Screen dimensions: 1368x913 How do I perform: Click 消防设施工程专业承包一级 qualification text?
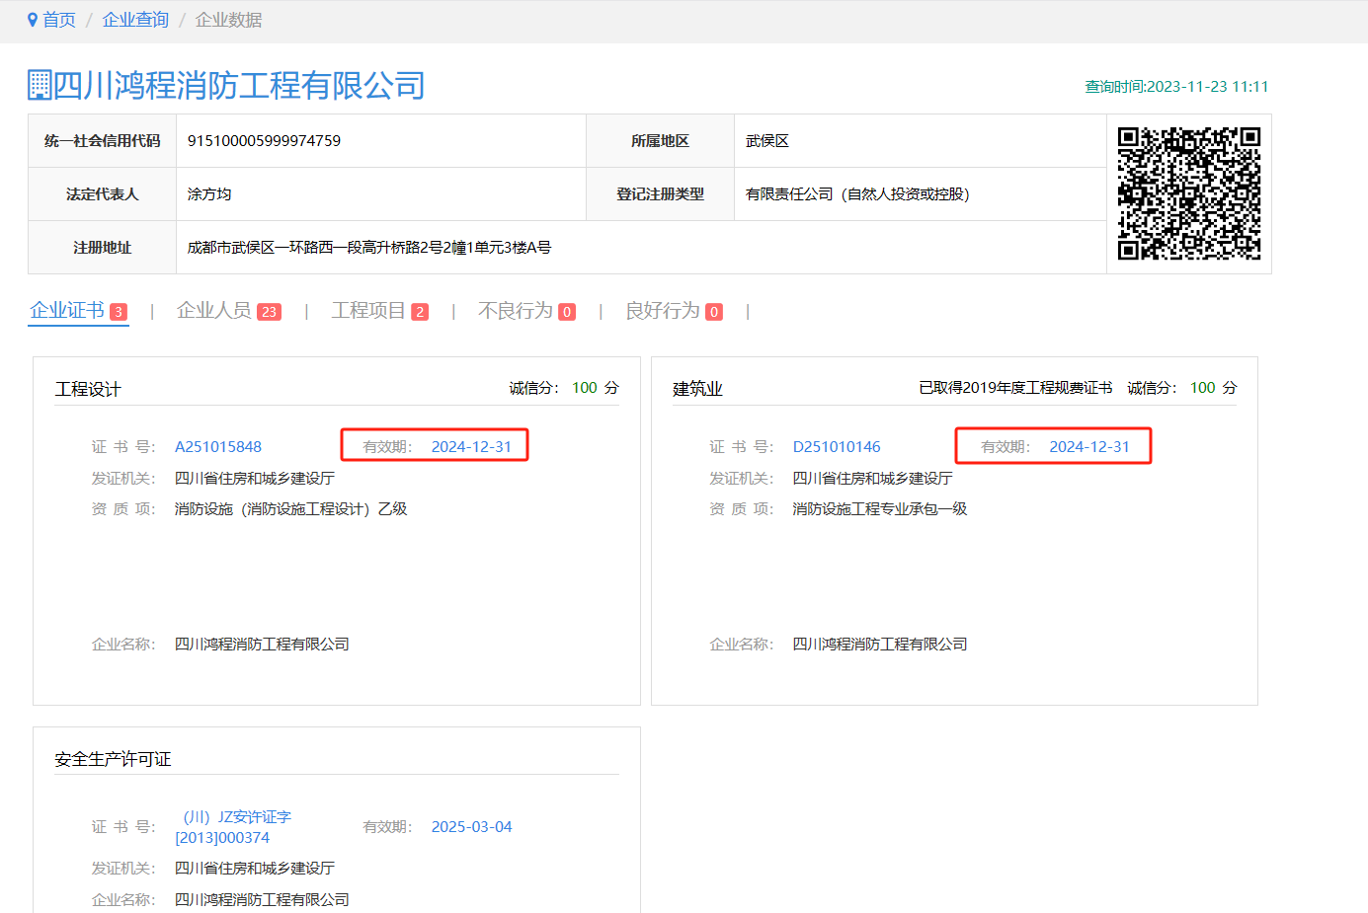click(880, 509)
